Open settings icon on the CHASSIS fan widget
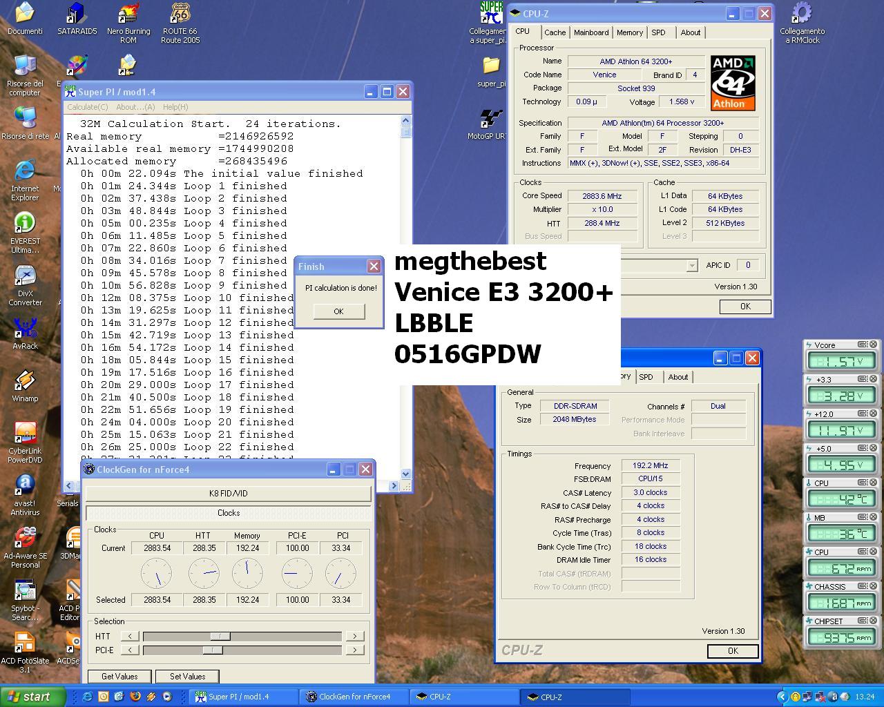Viewport: 884px width, 707px height. coord(863,586)
